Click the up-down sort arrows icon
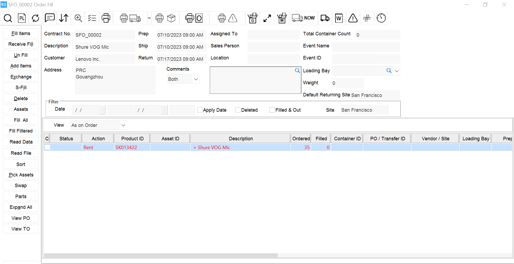The image size is (514, 264). tap(64, 18)
